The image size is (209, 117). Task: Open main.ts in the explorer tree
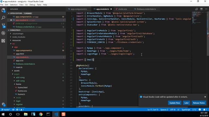(19, 67)
